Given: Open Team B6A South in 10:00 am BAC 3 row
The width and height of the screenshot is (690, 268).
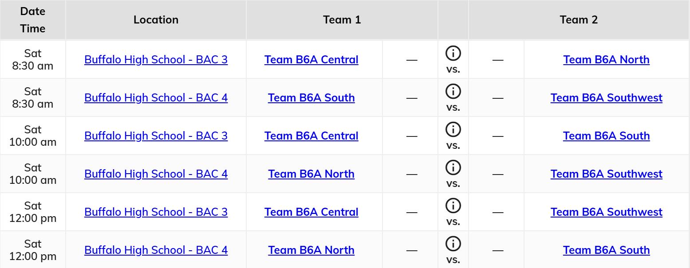Looking at the screenshot, I should [x=606, y=136].
